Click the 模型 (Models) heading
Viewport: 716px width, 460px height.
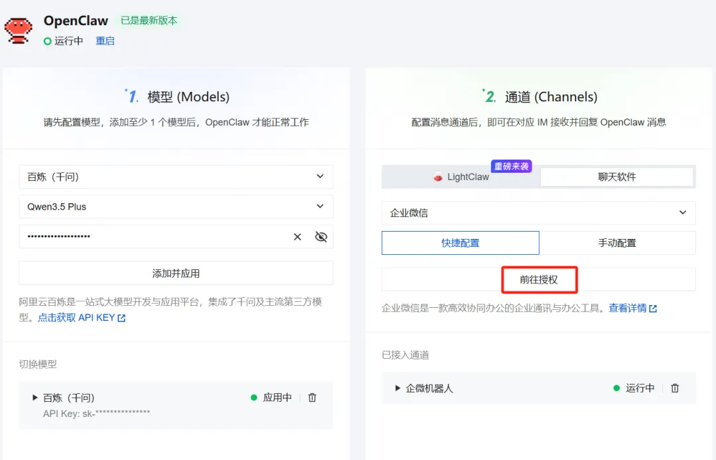point(188,97)
